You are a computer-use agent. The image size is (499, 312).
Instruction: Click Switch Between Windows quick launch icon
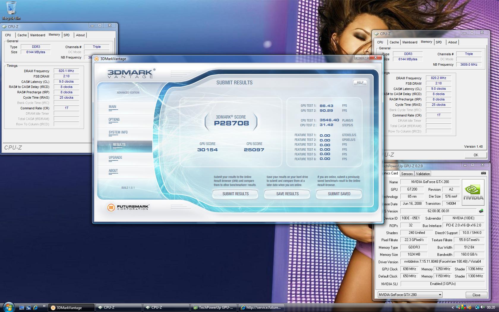29,308
